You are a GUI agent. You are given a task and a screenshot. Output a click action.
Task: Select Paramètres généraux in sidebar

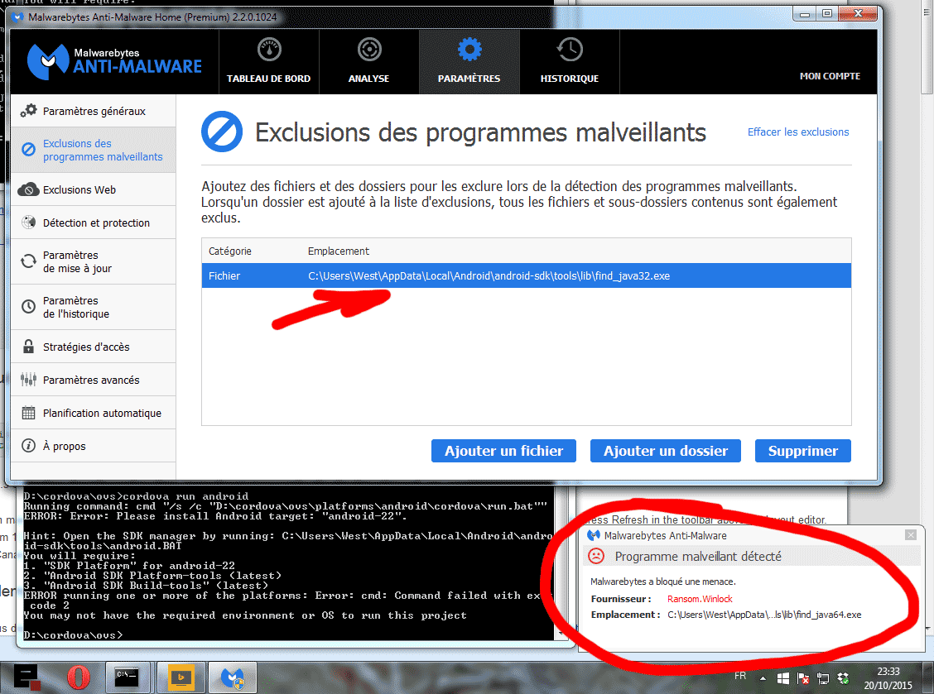click(x=94, y=112)
